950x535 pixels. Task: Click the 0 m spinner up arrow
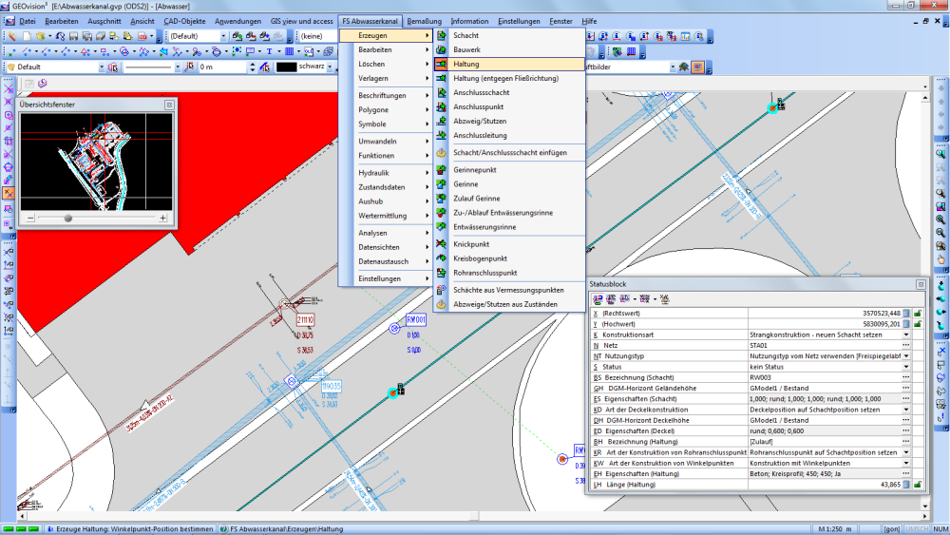(x=252, y=65)
